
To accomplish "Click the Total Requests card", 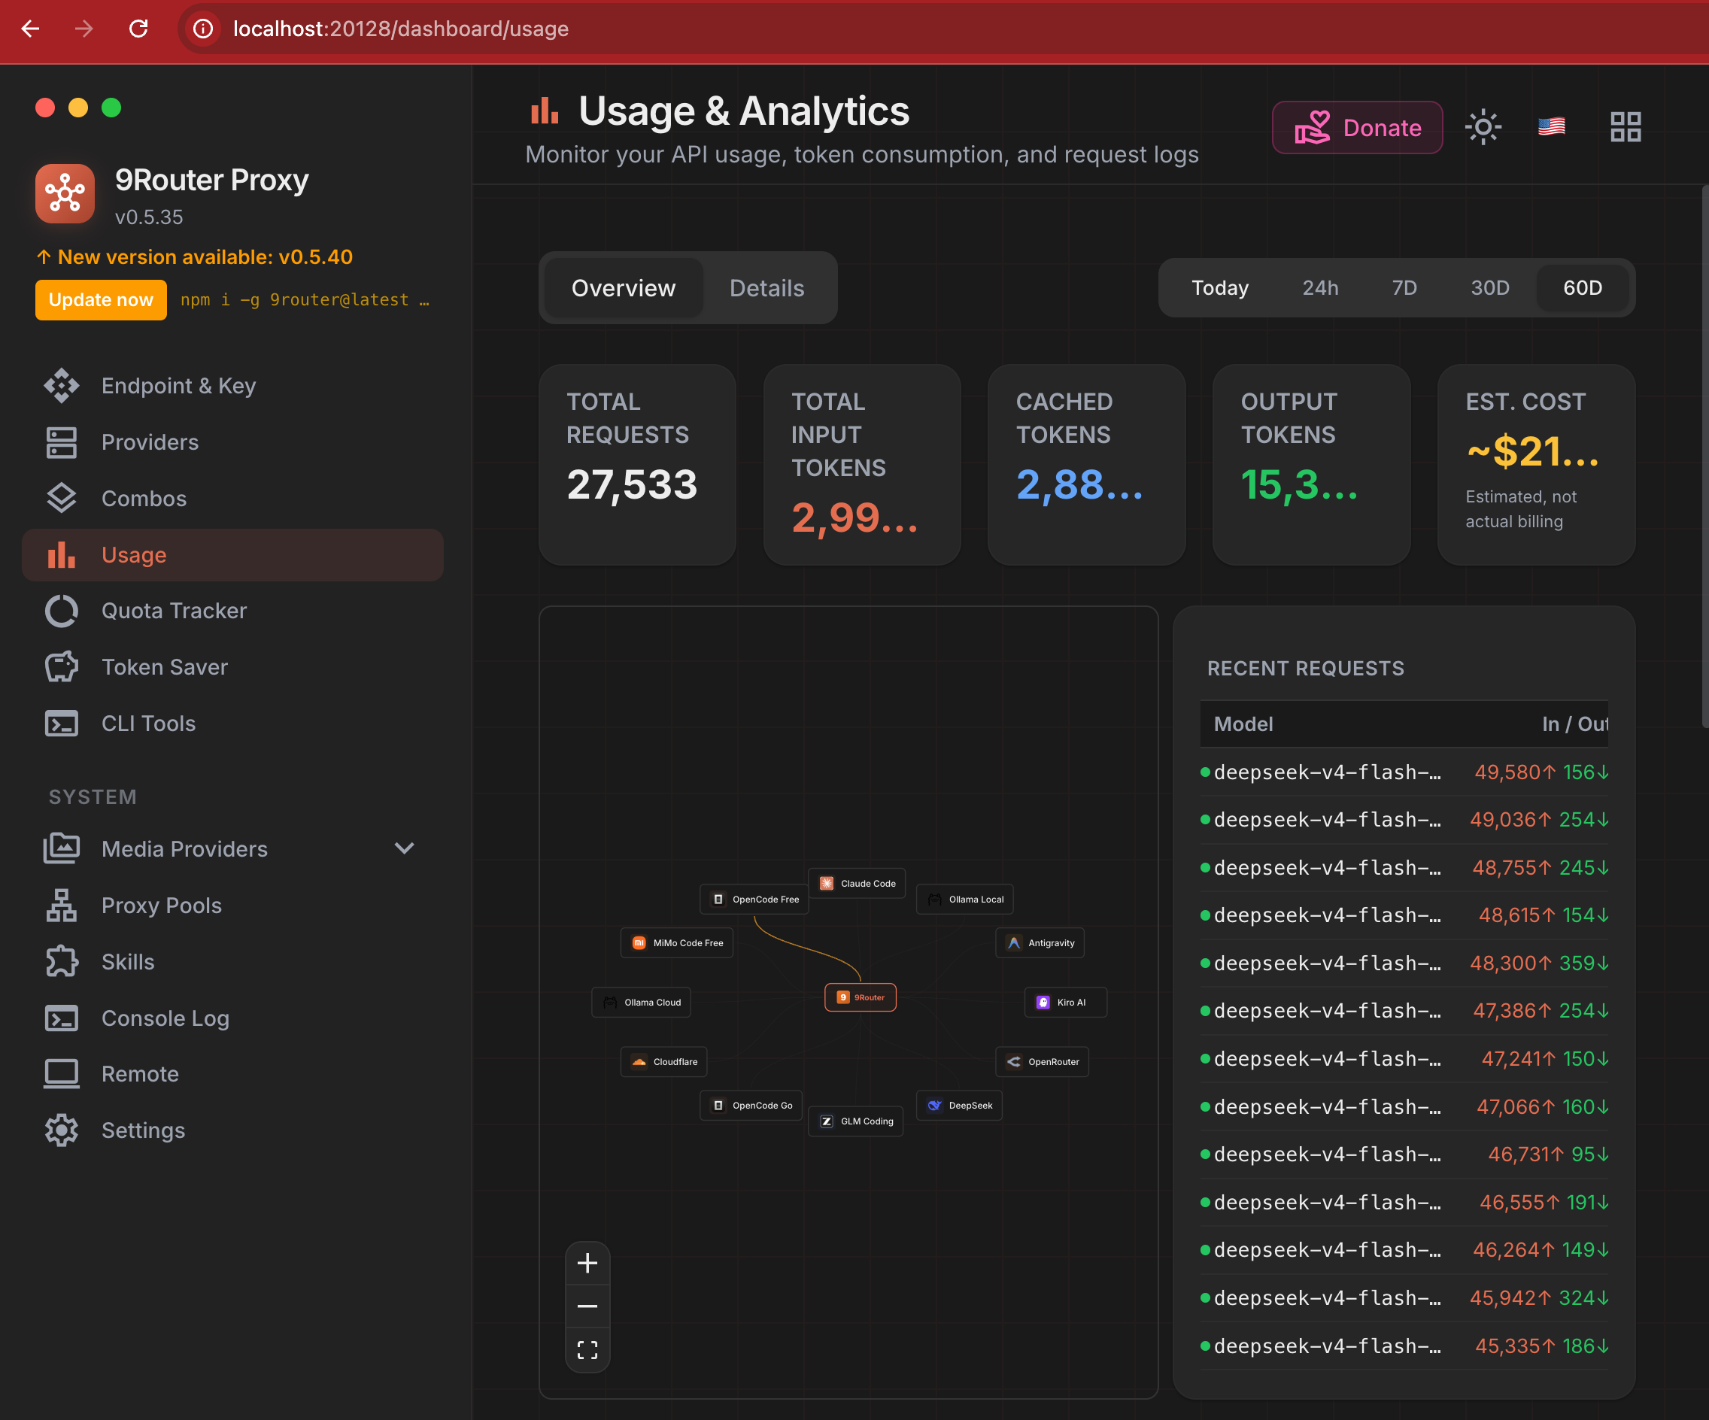I will pos(637,465).
